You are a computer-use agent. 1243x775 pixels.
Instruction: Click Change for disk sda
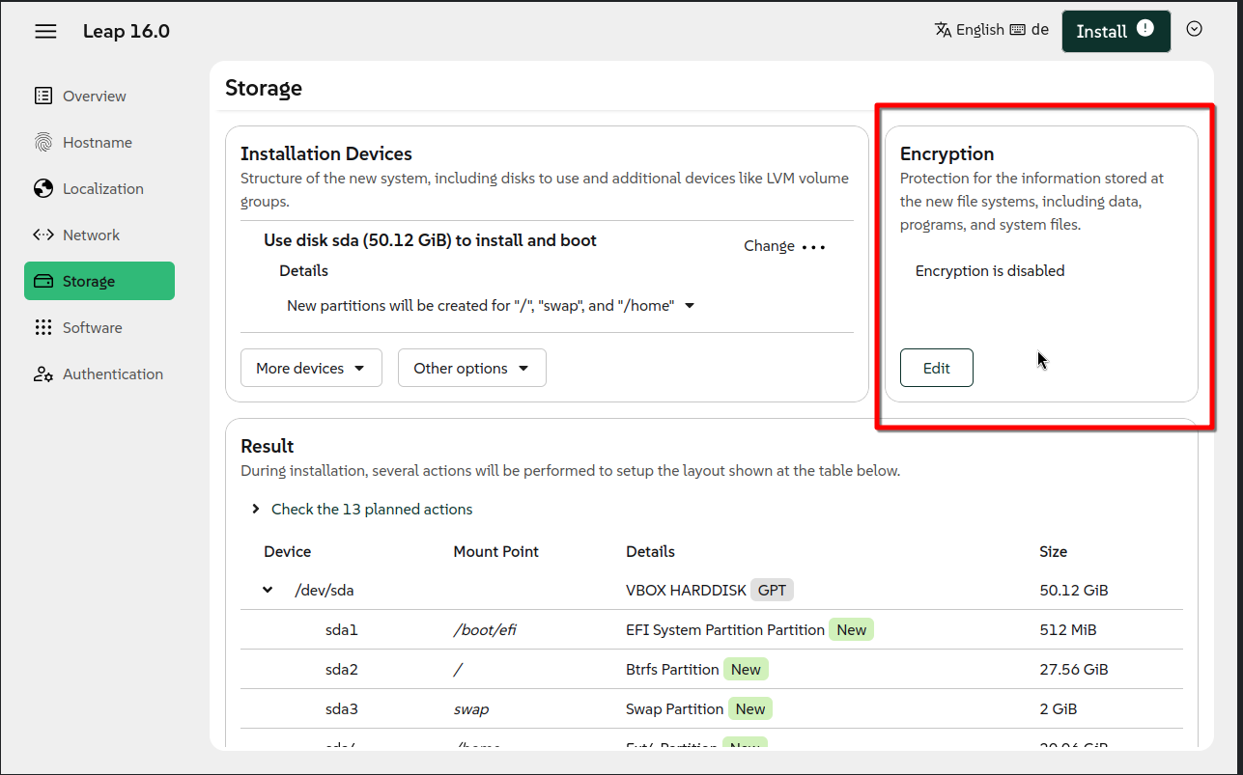pos(769,246)
